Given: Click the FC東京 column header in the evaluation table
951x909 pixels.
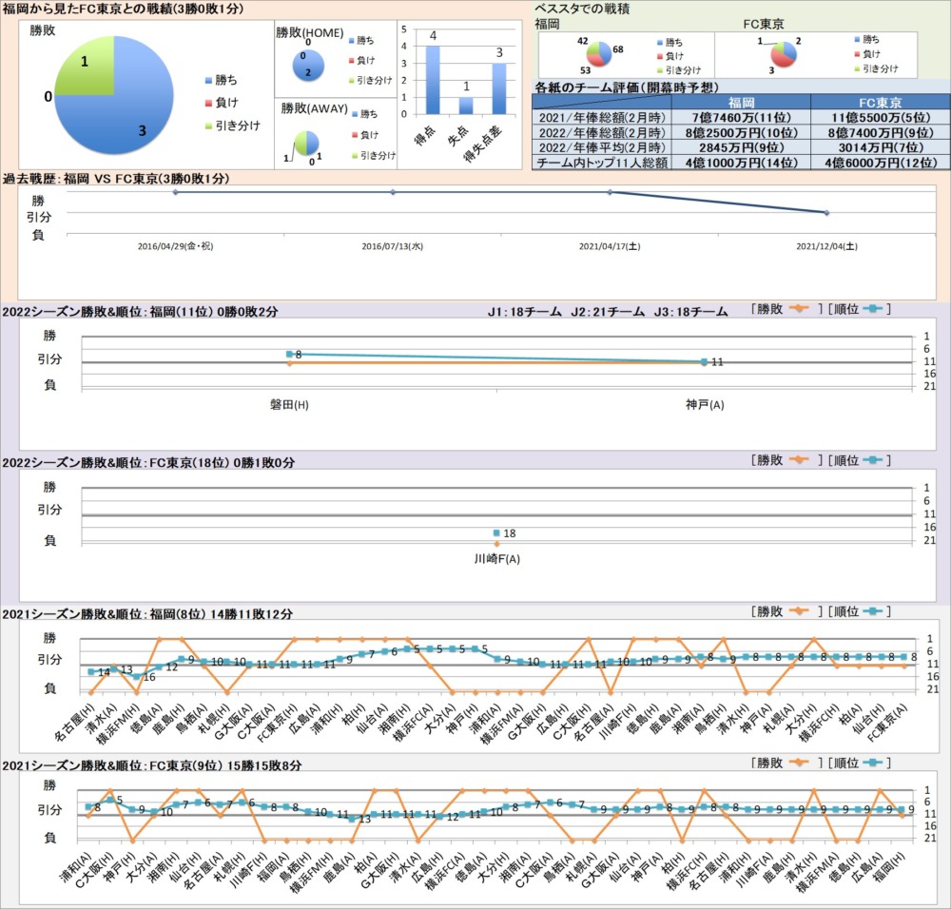Looking at the screenshot, I should point(880,103).
